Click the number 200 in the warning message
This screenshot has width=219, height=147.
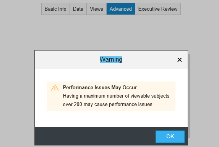(78, 105)
